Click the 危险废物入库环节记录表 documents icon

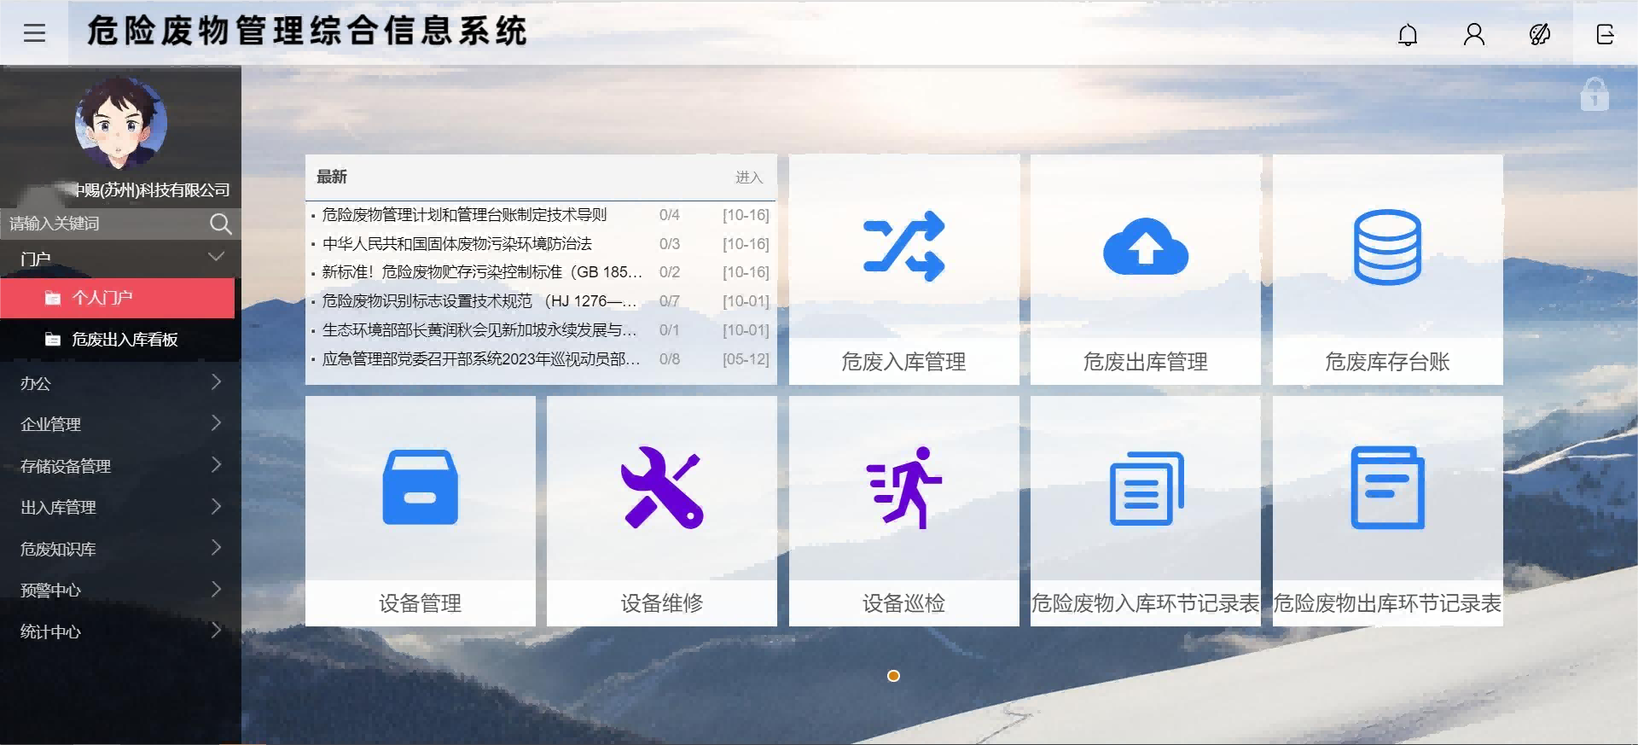pos(1146,488)
